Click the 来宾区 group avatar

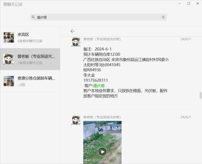click(9, 37)
